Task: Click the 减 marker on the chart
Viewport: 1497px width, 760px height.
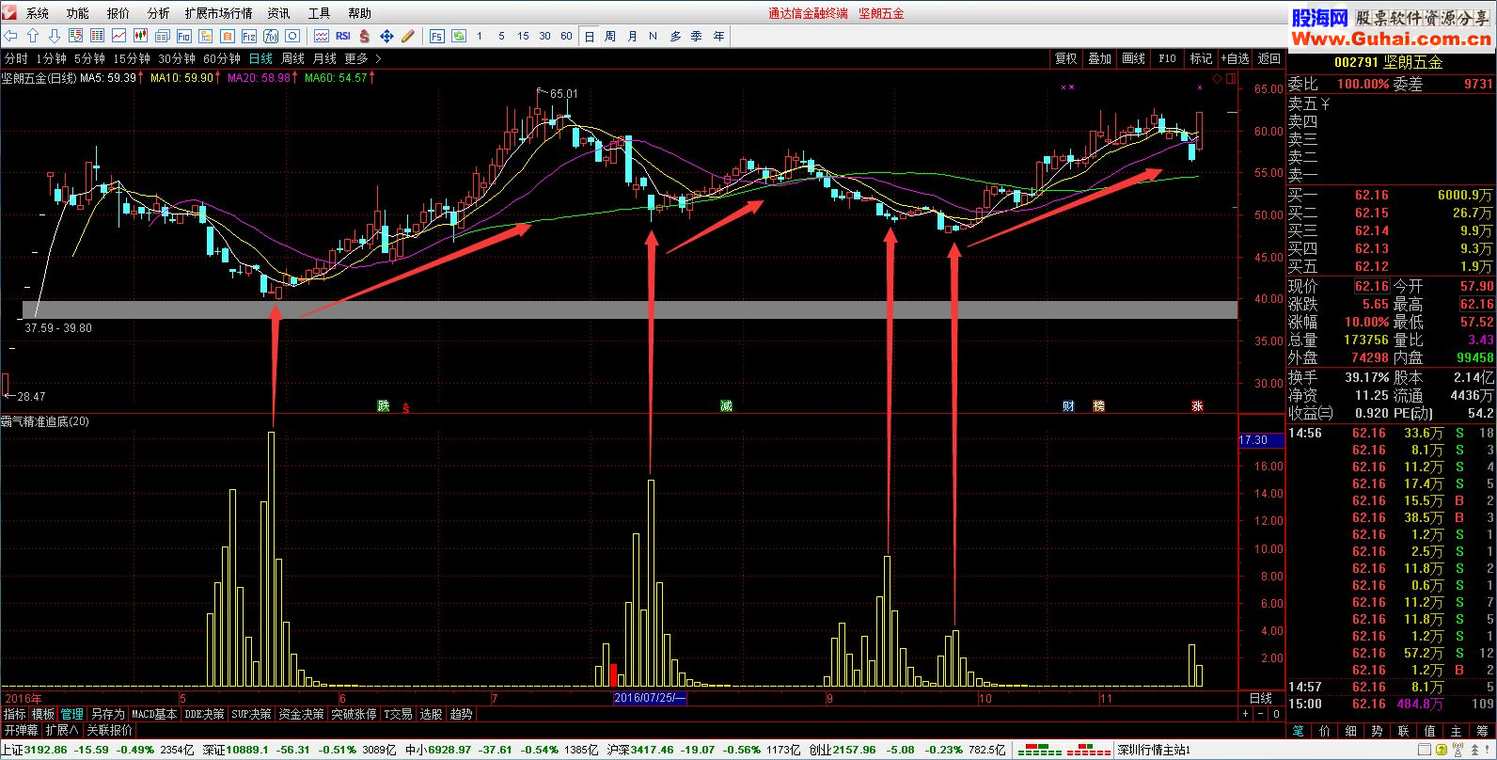Action: coord(726,406)
